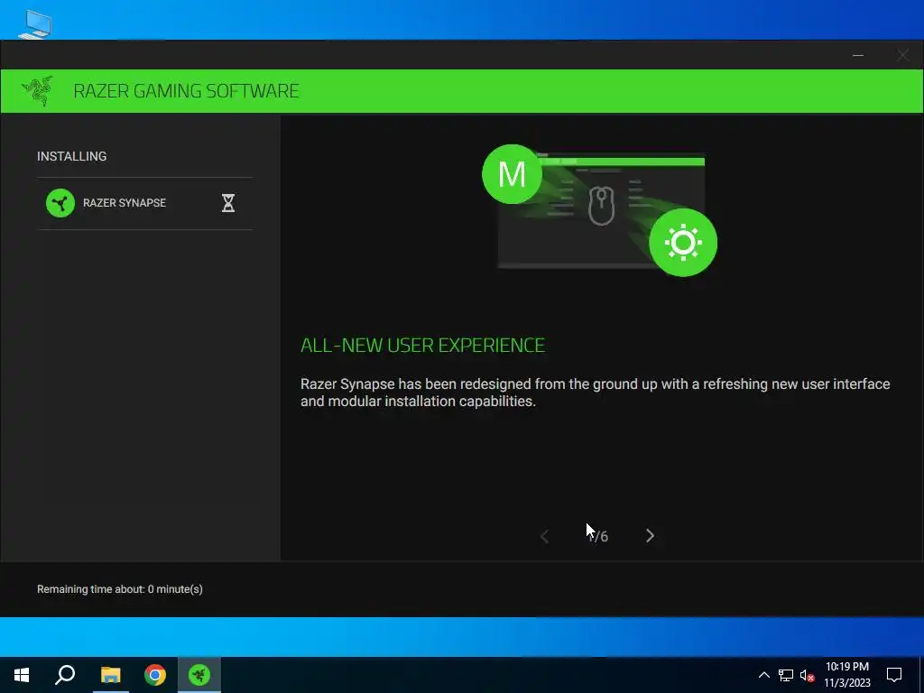The width and height of the screenshot is (924, 693).
Task: Open Windows search from taskbar
Action: (x=65, y=675)
